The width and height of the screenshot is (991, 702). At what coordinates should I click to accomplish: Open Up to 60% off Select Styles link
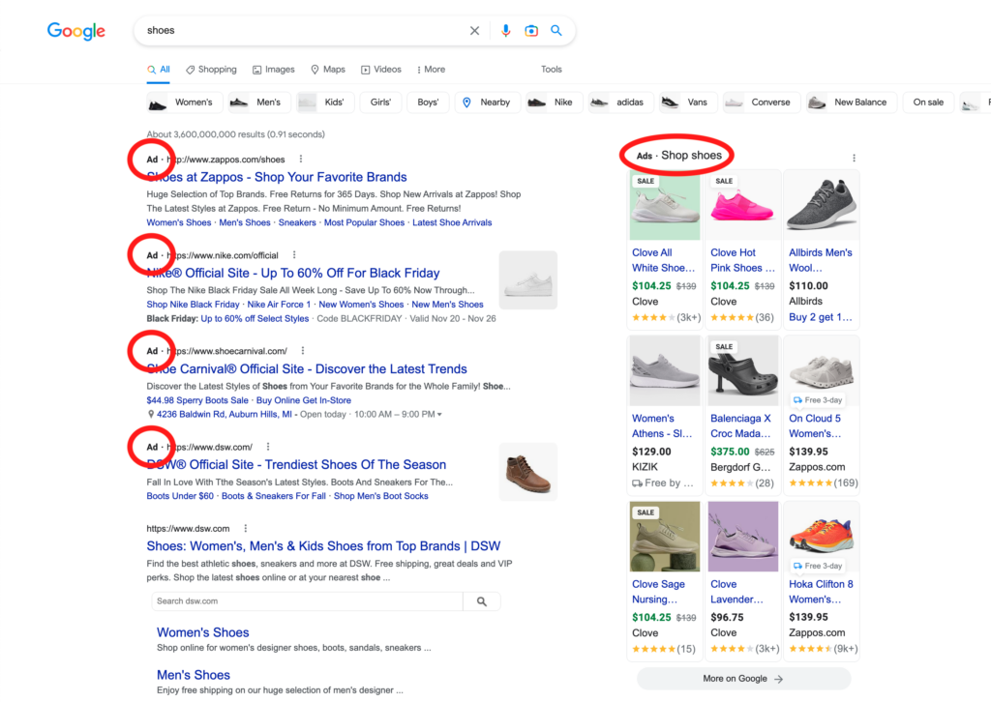point(255,318)
